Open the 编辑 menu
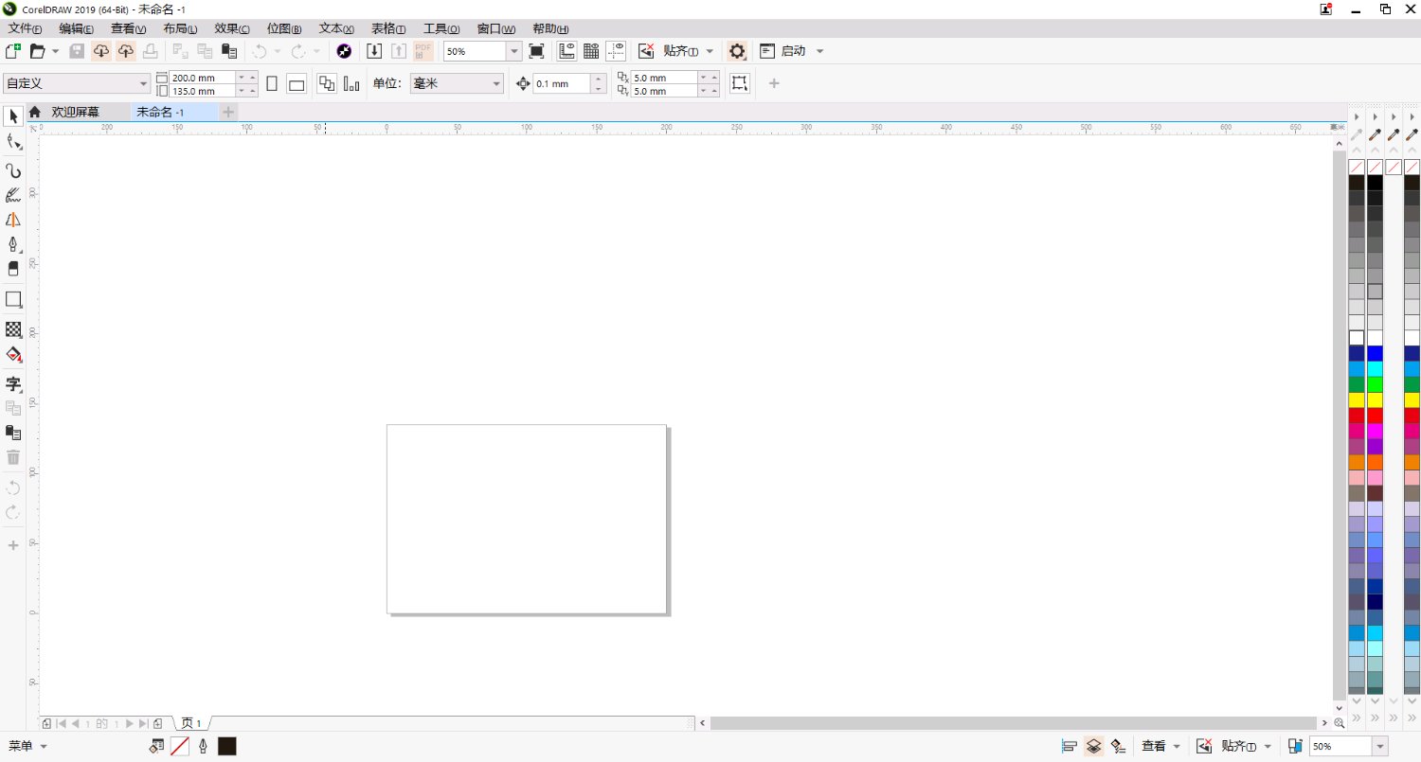This screenshot has height=762, width=1421. (x=77, y=28)
